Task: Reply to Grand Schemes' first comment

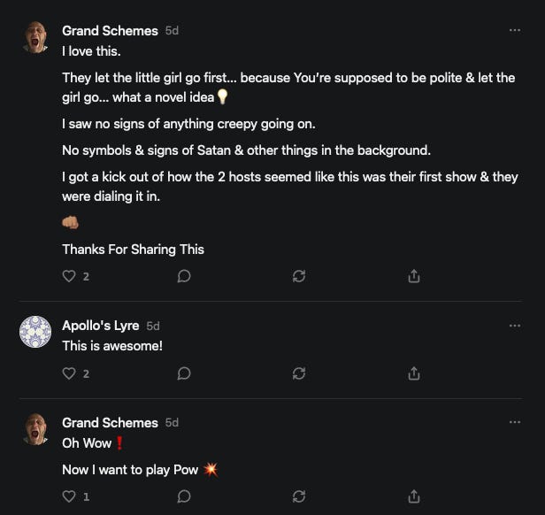Action: (x=184, y=276)
